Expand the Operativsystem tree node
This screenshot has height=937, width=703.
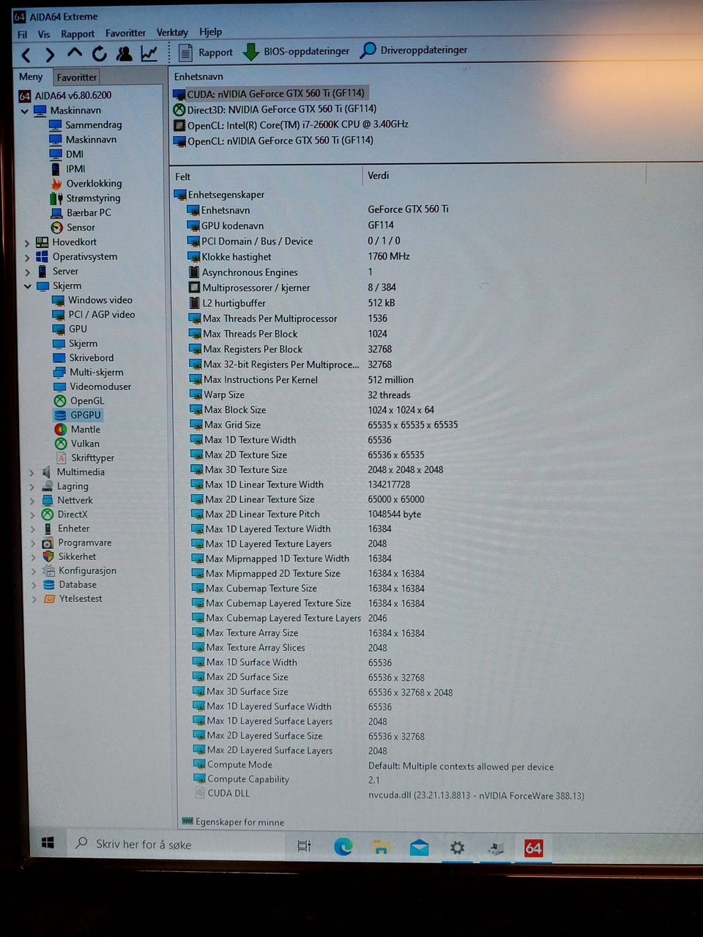(x=27, y=258)
